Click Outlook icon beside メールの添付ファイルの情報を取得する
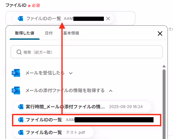 (x=16, y=90)
